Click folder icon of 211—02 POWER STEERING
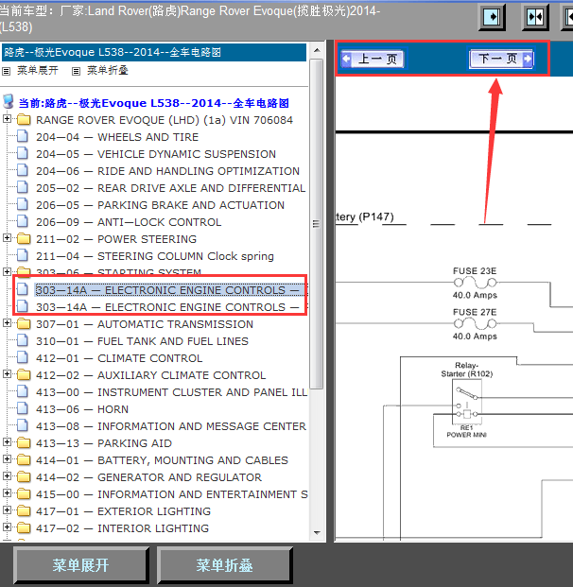The height and width of the screenshot is (587, 573). pyautogui.click(x=24, y=239)
